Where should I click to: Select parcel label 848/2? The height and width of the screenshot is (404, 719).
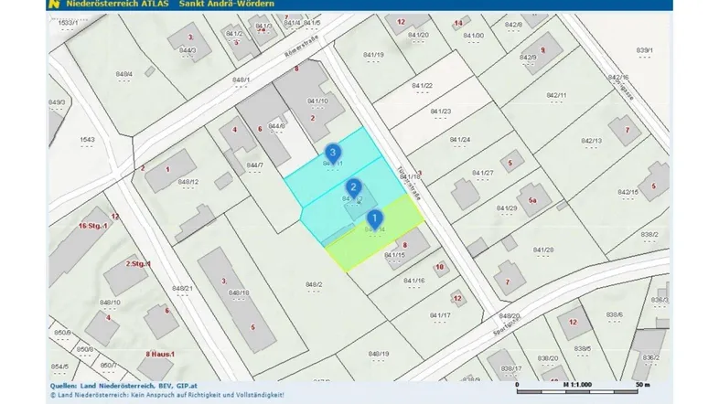[x=314, y=285]
